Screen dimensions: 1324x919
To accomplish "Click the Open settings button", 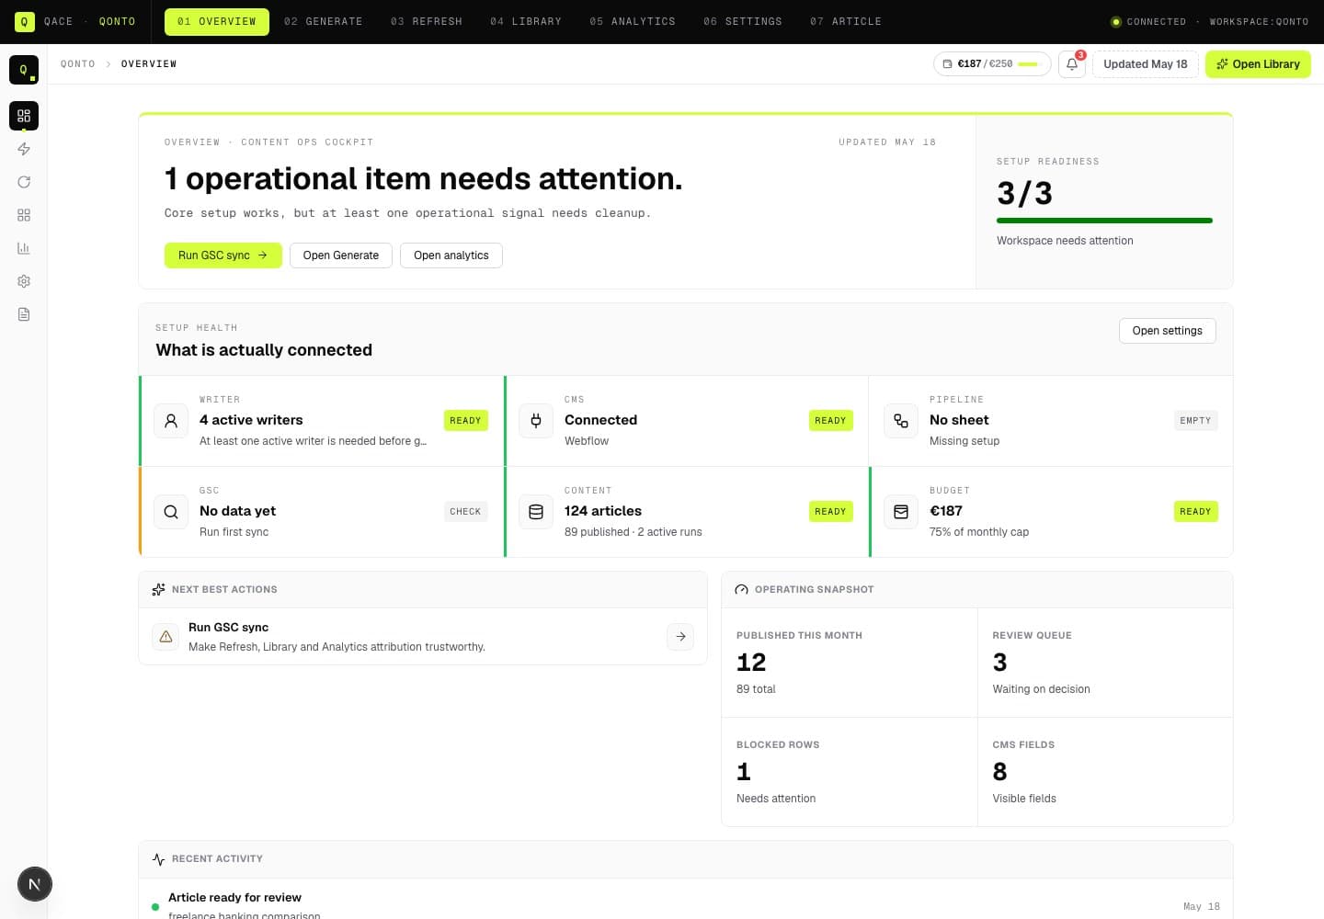I will [1168, 331].
